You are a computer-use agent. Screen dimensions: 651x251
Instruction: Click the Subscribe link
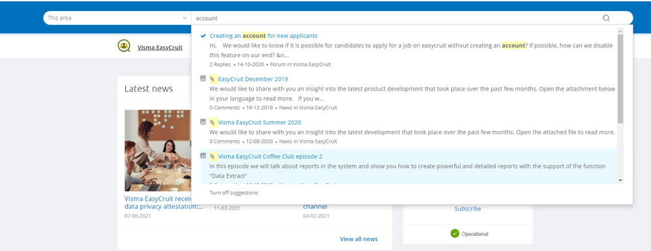[x=467, y=209]
